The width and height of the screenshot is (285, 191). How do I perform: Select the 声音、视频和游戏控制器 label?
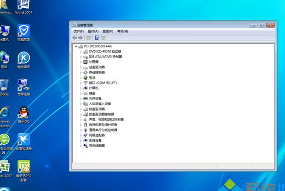106,120
